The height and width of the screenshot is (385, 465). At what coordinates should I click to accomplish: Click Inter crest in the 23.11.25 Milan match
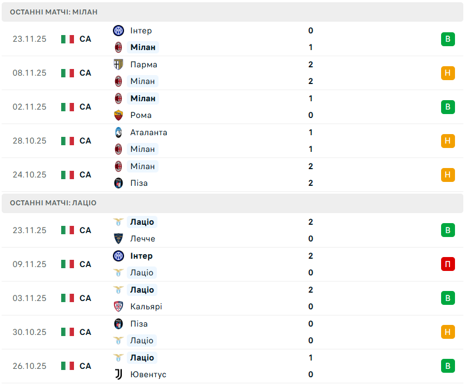[x=118, y=31]
